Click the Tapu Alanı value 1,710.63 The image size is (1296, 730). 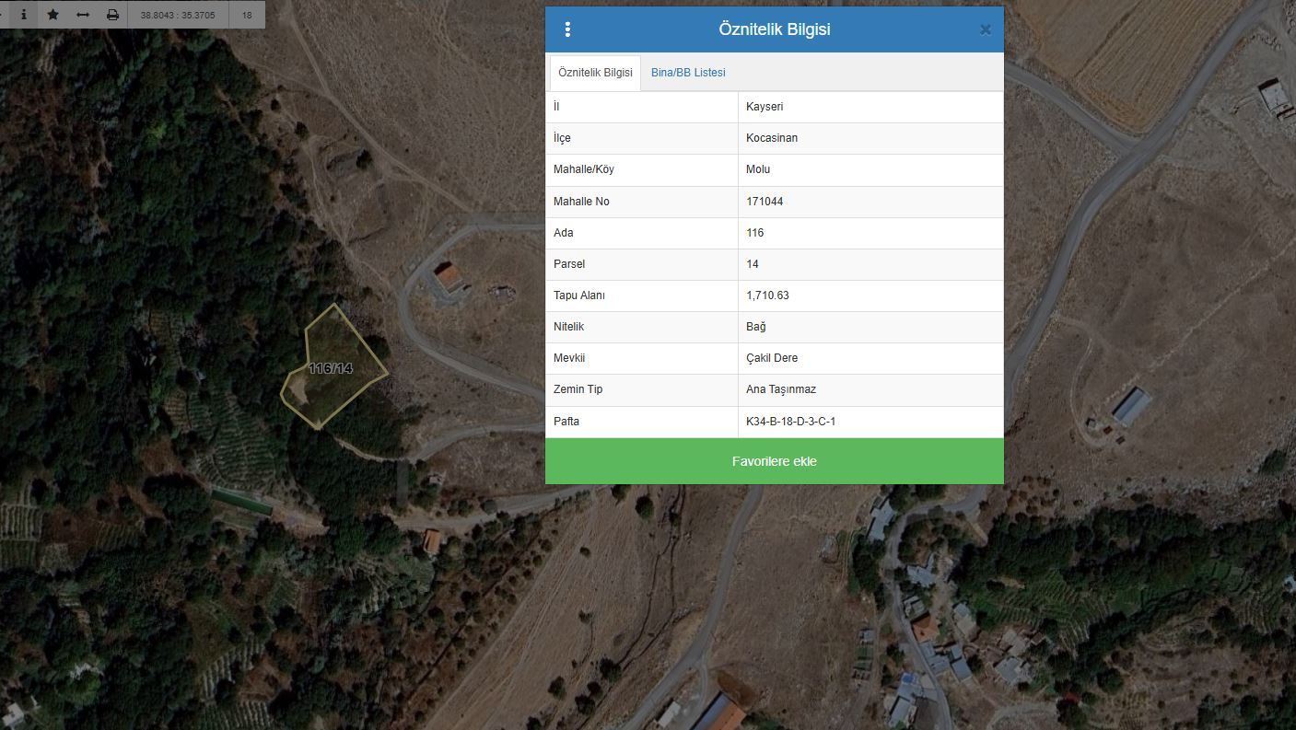[767, 295]
